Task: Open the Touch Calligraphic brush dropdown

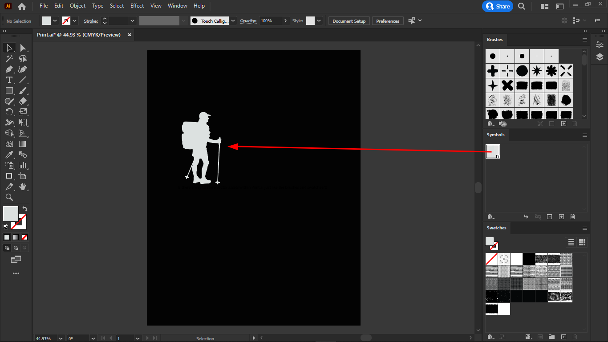Action: [x=232, y=20]
